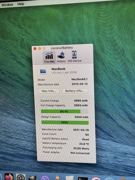
Task: Minimize coconutBattery with the yellow button
Action: point(40,49)
